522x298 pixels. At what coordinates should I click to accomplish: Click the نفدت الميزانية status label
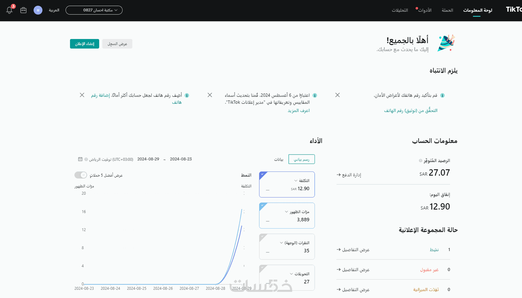tap(426, 290)
